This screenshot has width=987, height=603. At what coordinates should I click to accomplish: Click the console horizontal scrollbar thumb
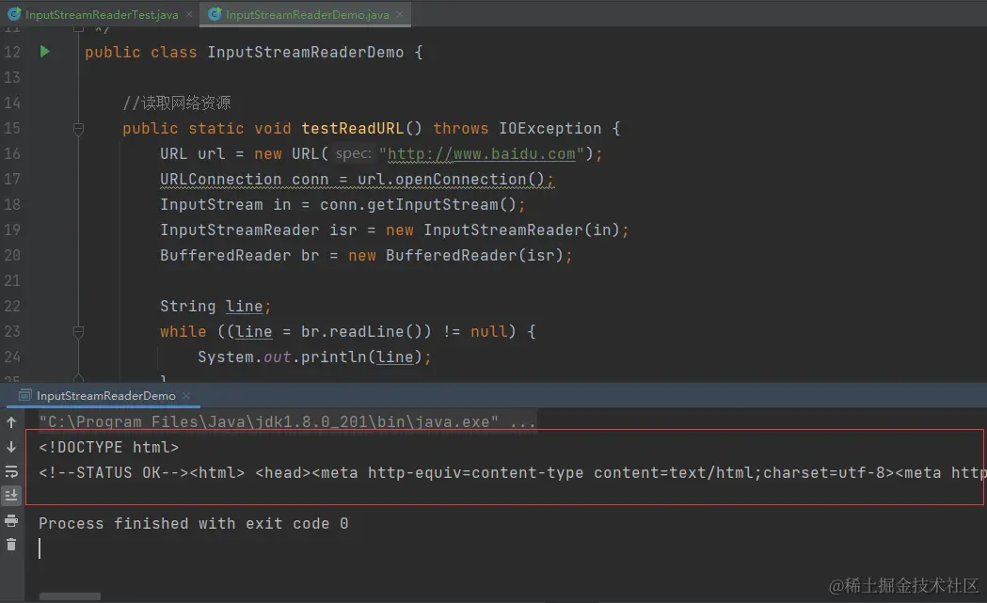pyautogui.click(x=70, y=596)
